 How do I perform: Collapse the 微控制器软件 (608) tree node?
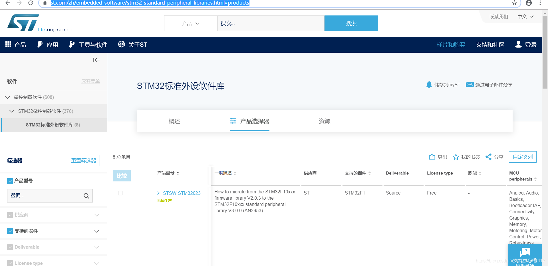(x=8, y=97)
